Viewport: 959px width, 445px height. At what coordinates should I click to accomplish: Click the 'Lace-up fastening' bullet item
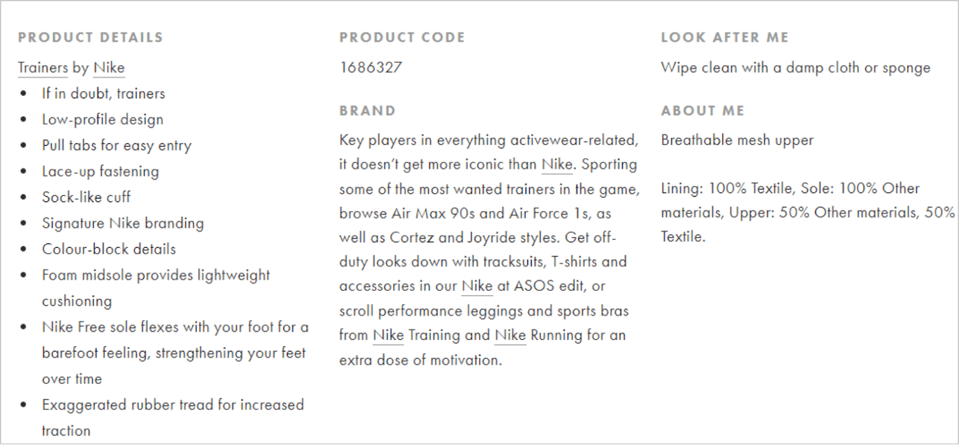[x=100, y=172]
